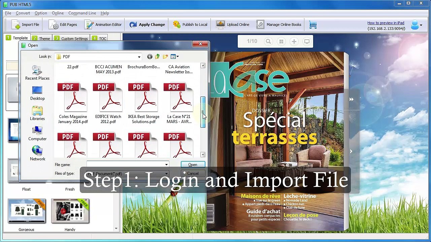Image resolution: width=431 pixels, height=242 pixels.
Task: Select CA Aviation Newsletter file
Action: [x=179, y=69]
